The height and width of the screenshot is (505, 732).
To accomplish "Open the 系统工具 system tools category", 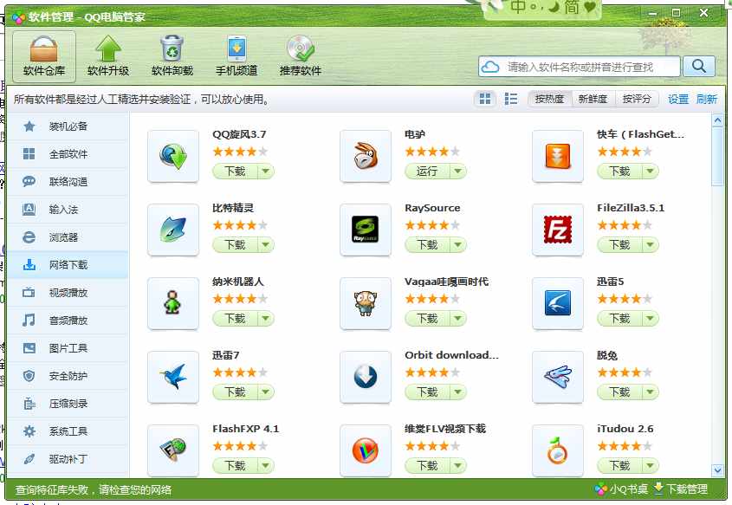I will 68,431.
